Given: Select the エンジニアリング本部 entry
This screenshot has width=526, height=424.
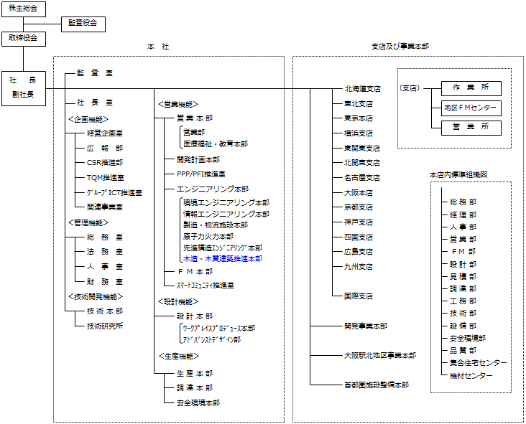Looking at the screenshot, I should tap(212, 189).
